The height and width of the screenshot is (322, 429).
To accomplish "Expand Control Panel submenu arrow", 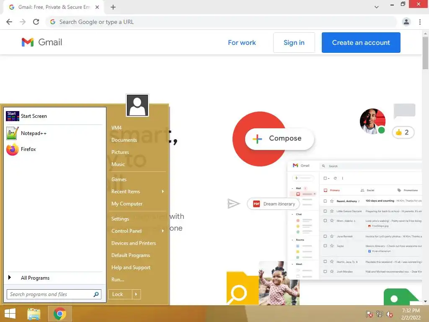I will click(x=163, y=231).
